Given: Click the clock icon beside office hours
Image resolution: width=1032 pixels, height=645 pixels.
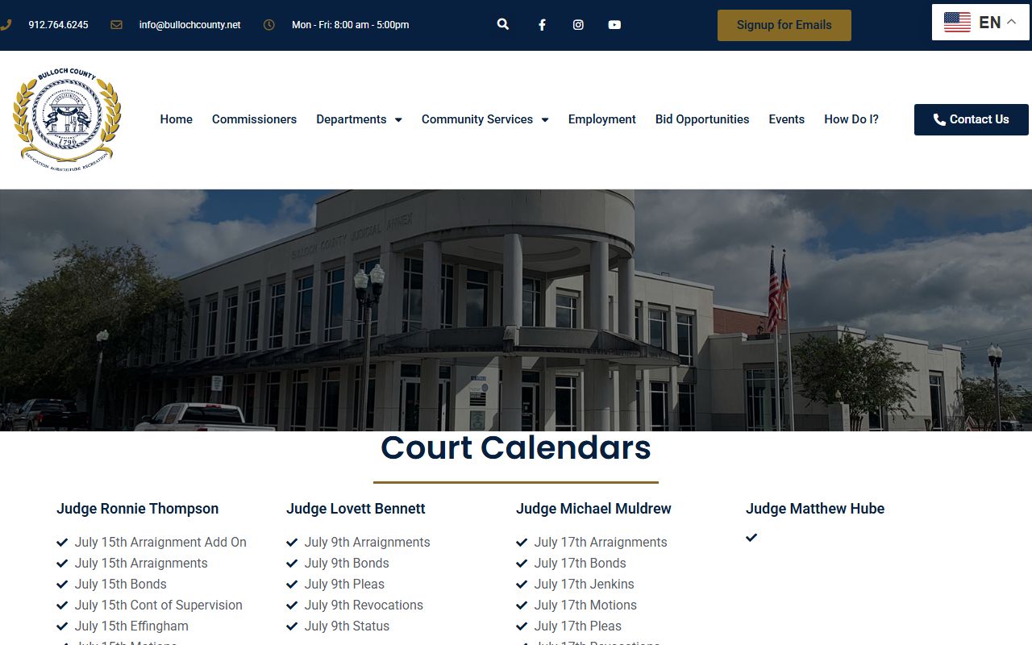Looking at the screenshot, I should point(269,25).
